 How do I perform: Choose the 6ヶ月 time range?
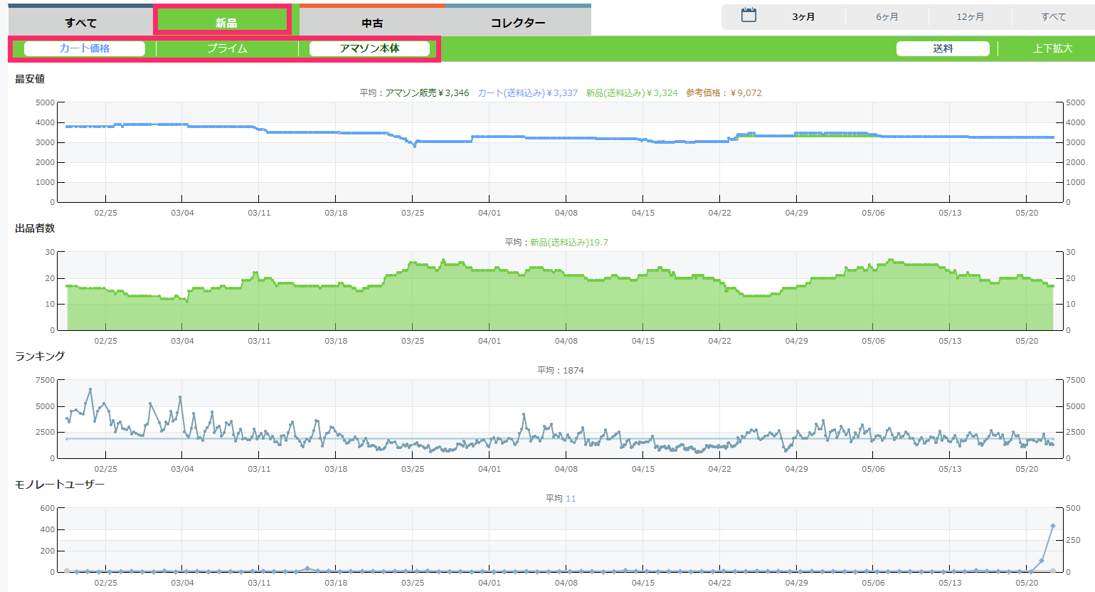click(887, 16)
